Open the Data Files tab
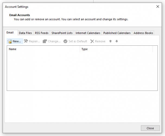This screenshot has height=136, width=165. [25, 33]
